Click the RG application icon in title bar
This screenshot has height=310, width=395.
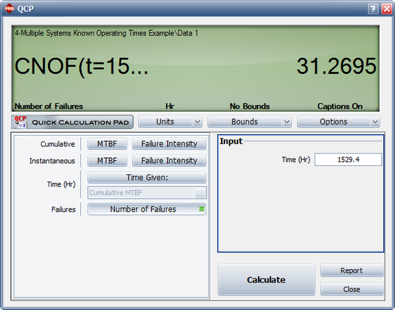coord(9,9)
